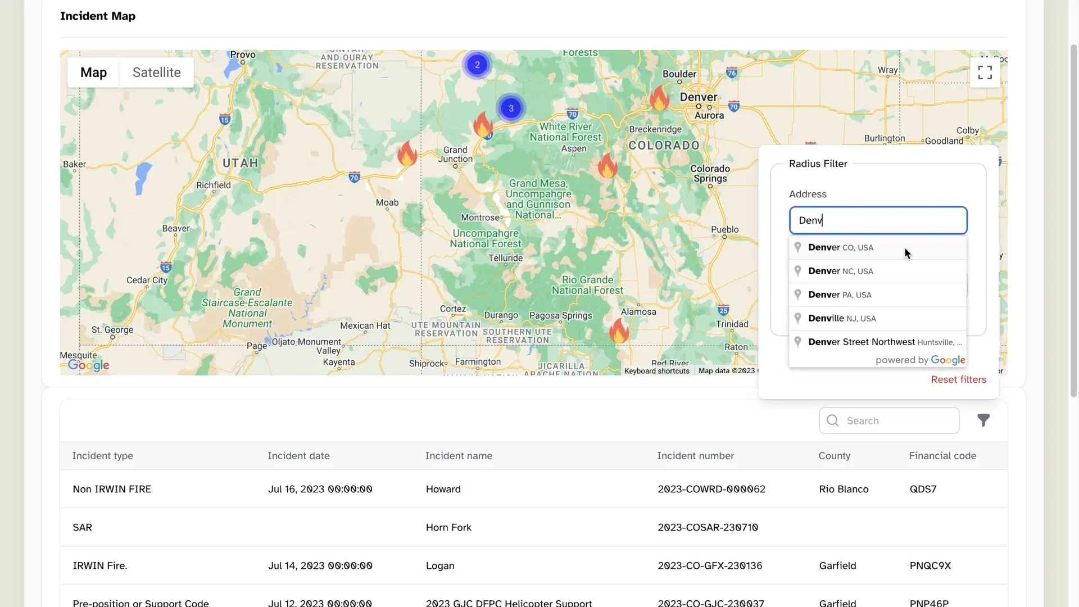Click the fire marker near Aspen
The width and height of the screenshot is (1079, 607).
[x=609, y=167]
